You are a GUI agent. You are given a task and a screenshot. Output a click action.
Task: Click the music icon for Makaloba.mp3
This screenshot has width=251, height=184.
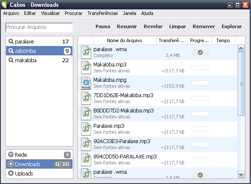click(x=86, y=68)
